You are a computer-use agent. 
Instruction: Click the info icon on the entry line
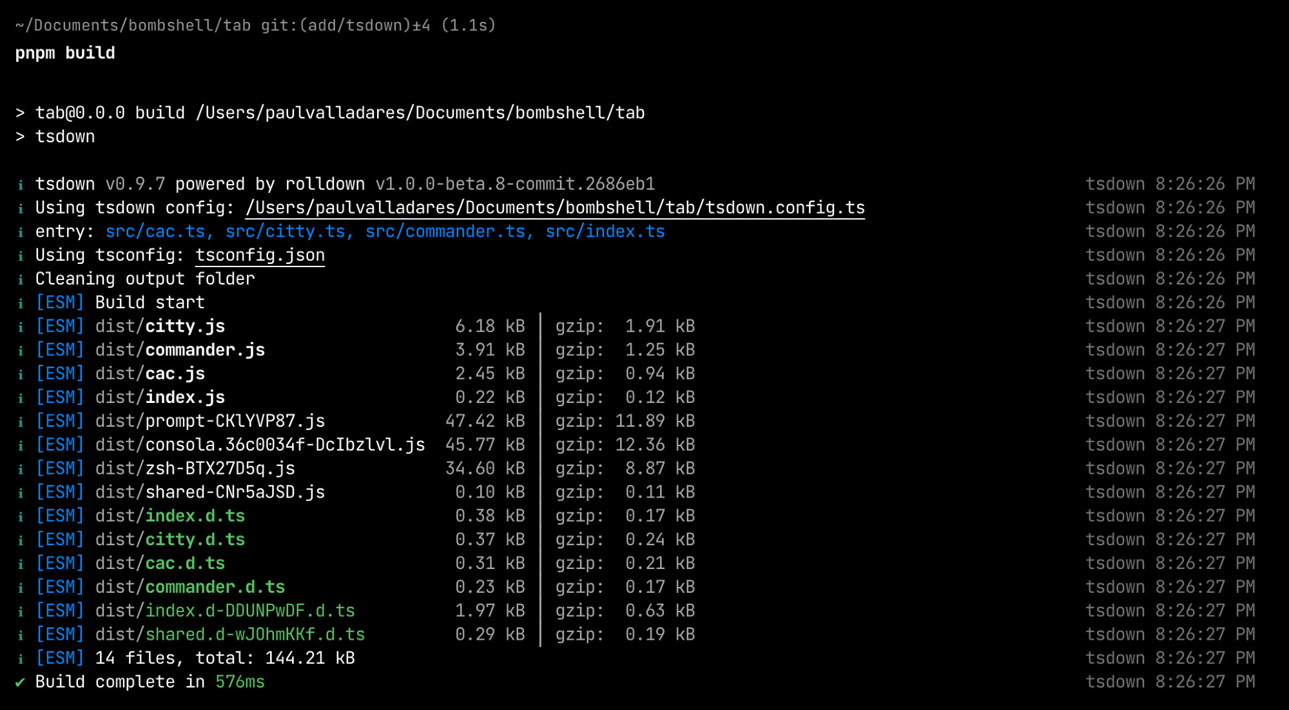[x=21, y=232]
